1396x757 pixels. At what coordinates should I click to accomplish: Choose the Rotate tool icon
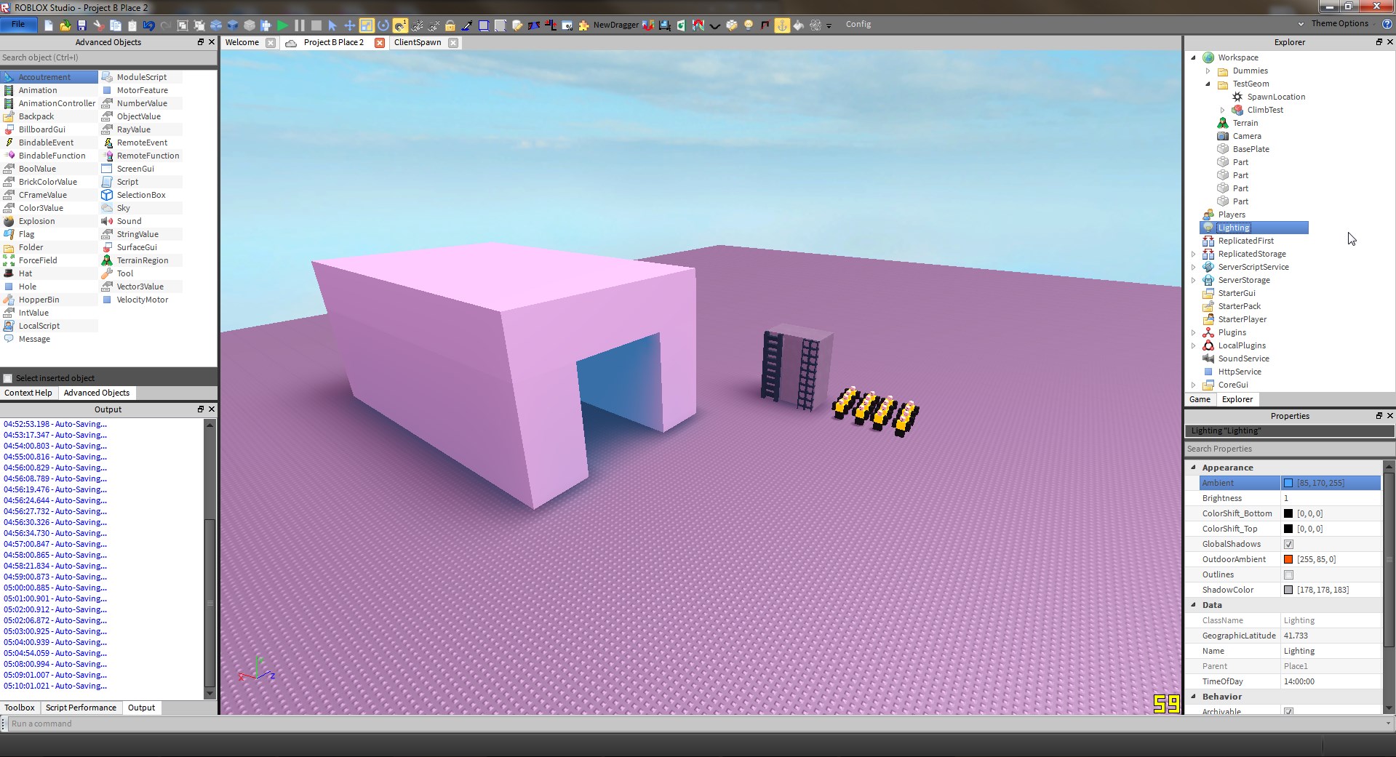pos(383,25)
